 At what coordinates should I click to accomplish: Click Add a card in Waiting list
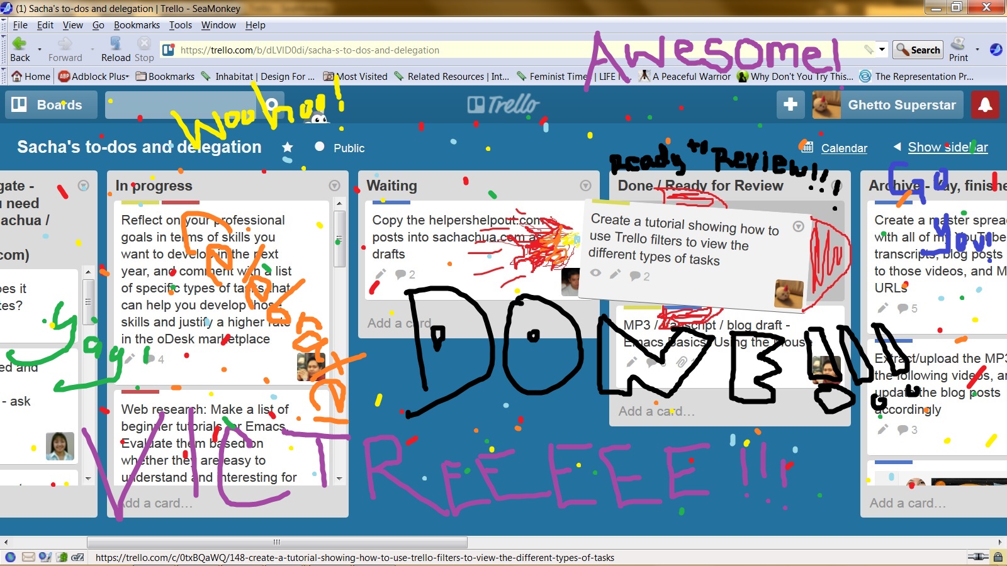pyautogui.click(x=400, y=323)
